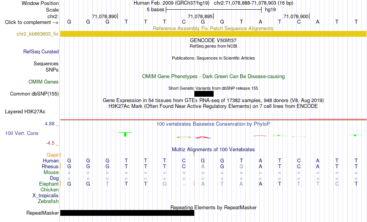Click the 71,078,900 ruler position
Image resolution: width=367 pixels, height=222 pixels.
pos(296,16)
